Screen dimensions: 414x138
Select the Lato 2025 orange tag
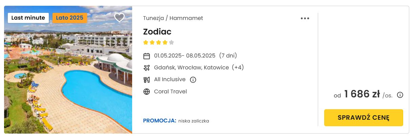tap(69, 18)
